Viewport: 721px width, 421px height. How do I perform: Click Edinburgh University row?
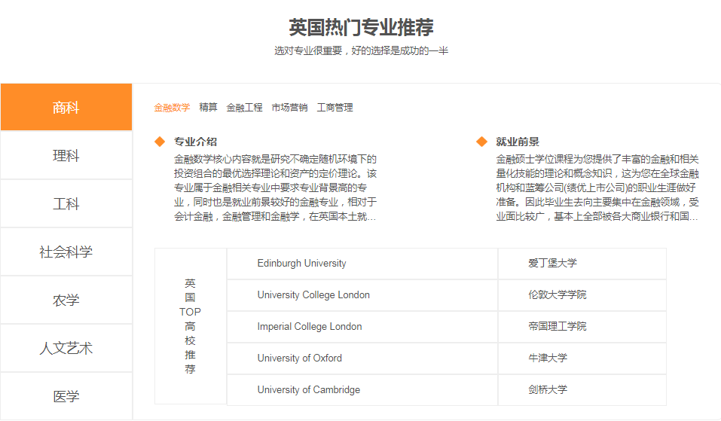tap(362, 264)
